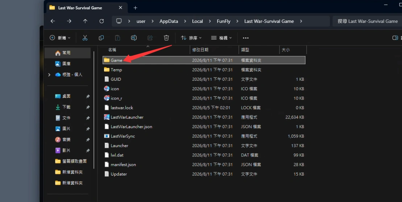Click the Cut scissors icon

click(85, 38)
